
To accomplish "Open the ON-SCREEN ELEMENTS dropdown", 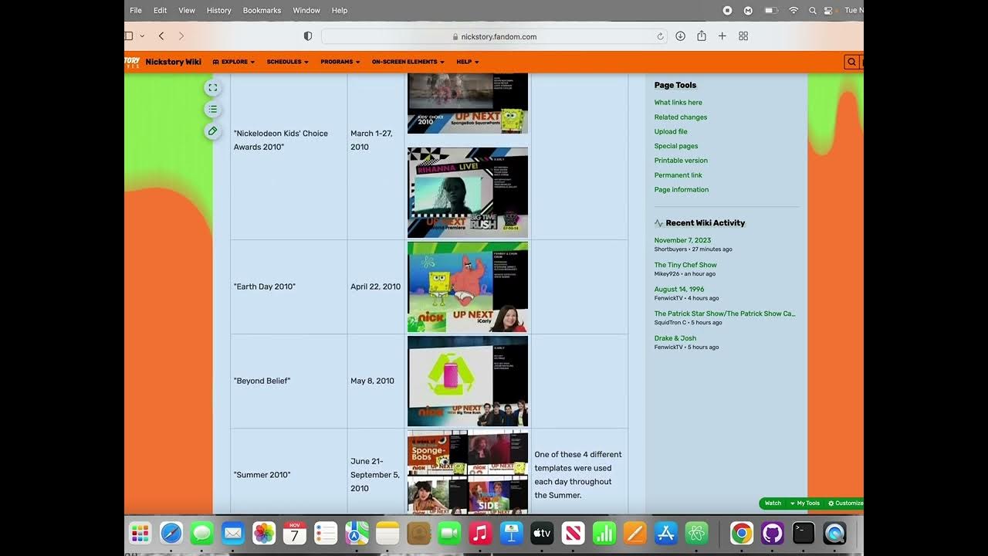I will 408,62.
